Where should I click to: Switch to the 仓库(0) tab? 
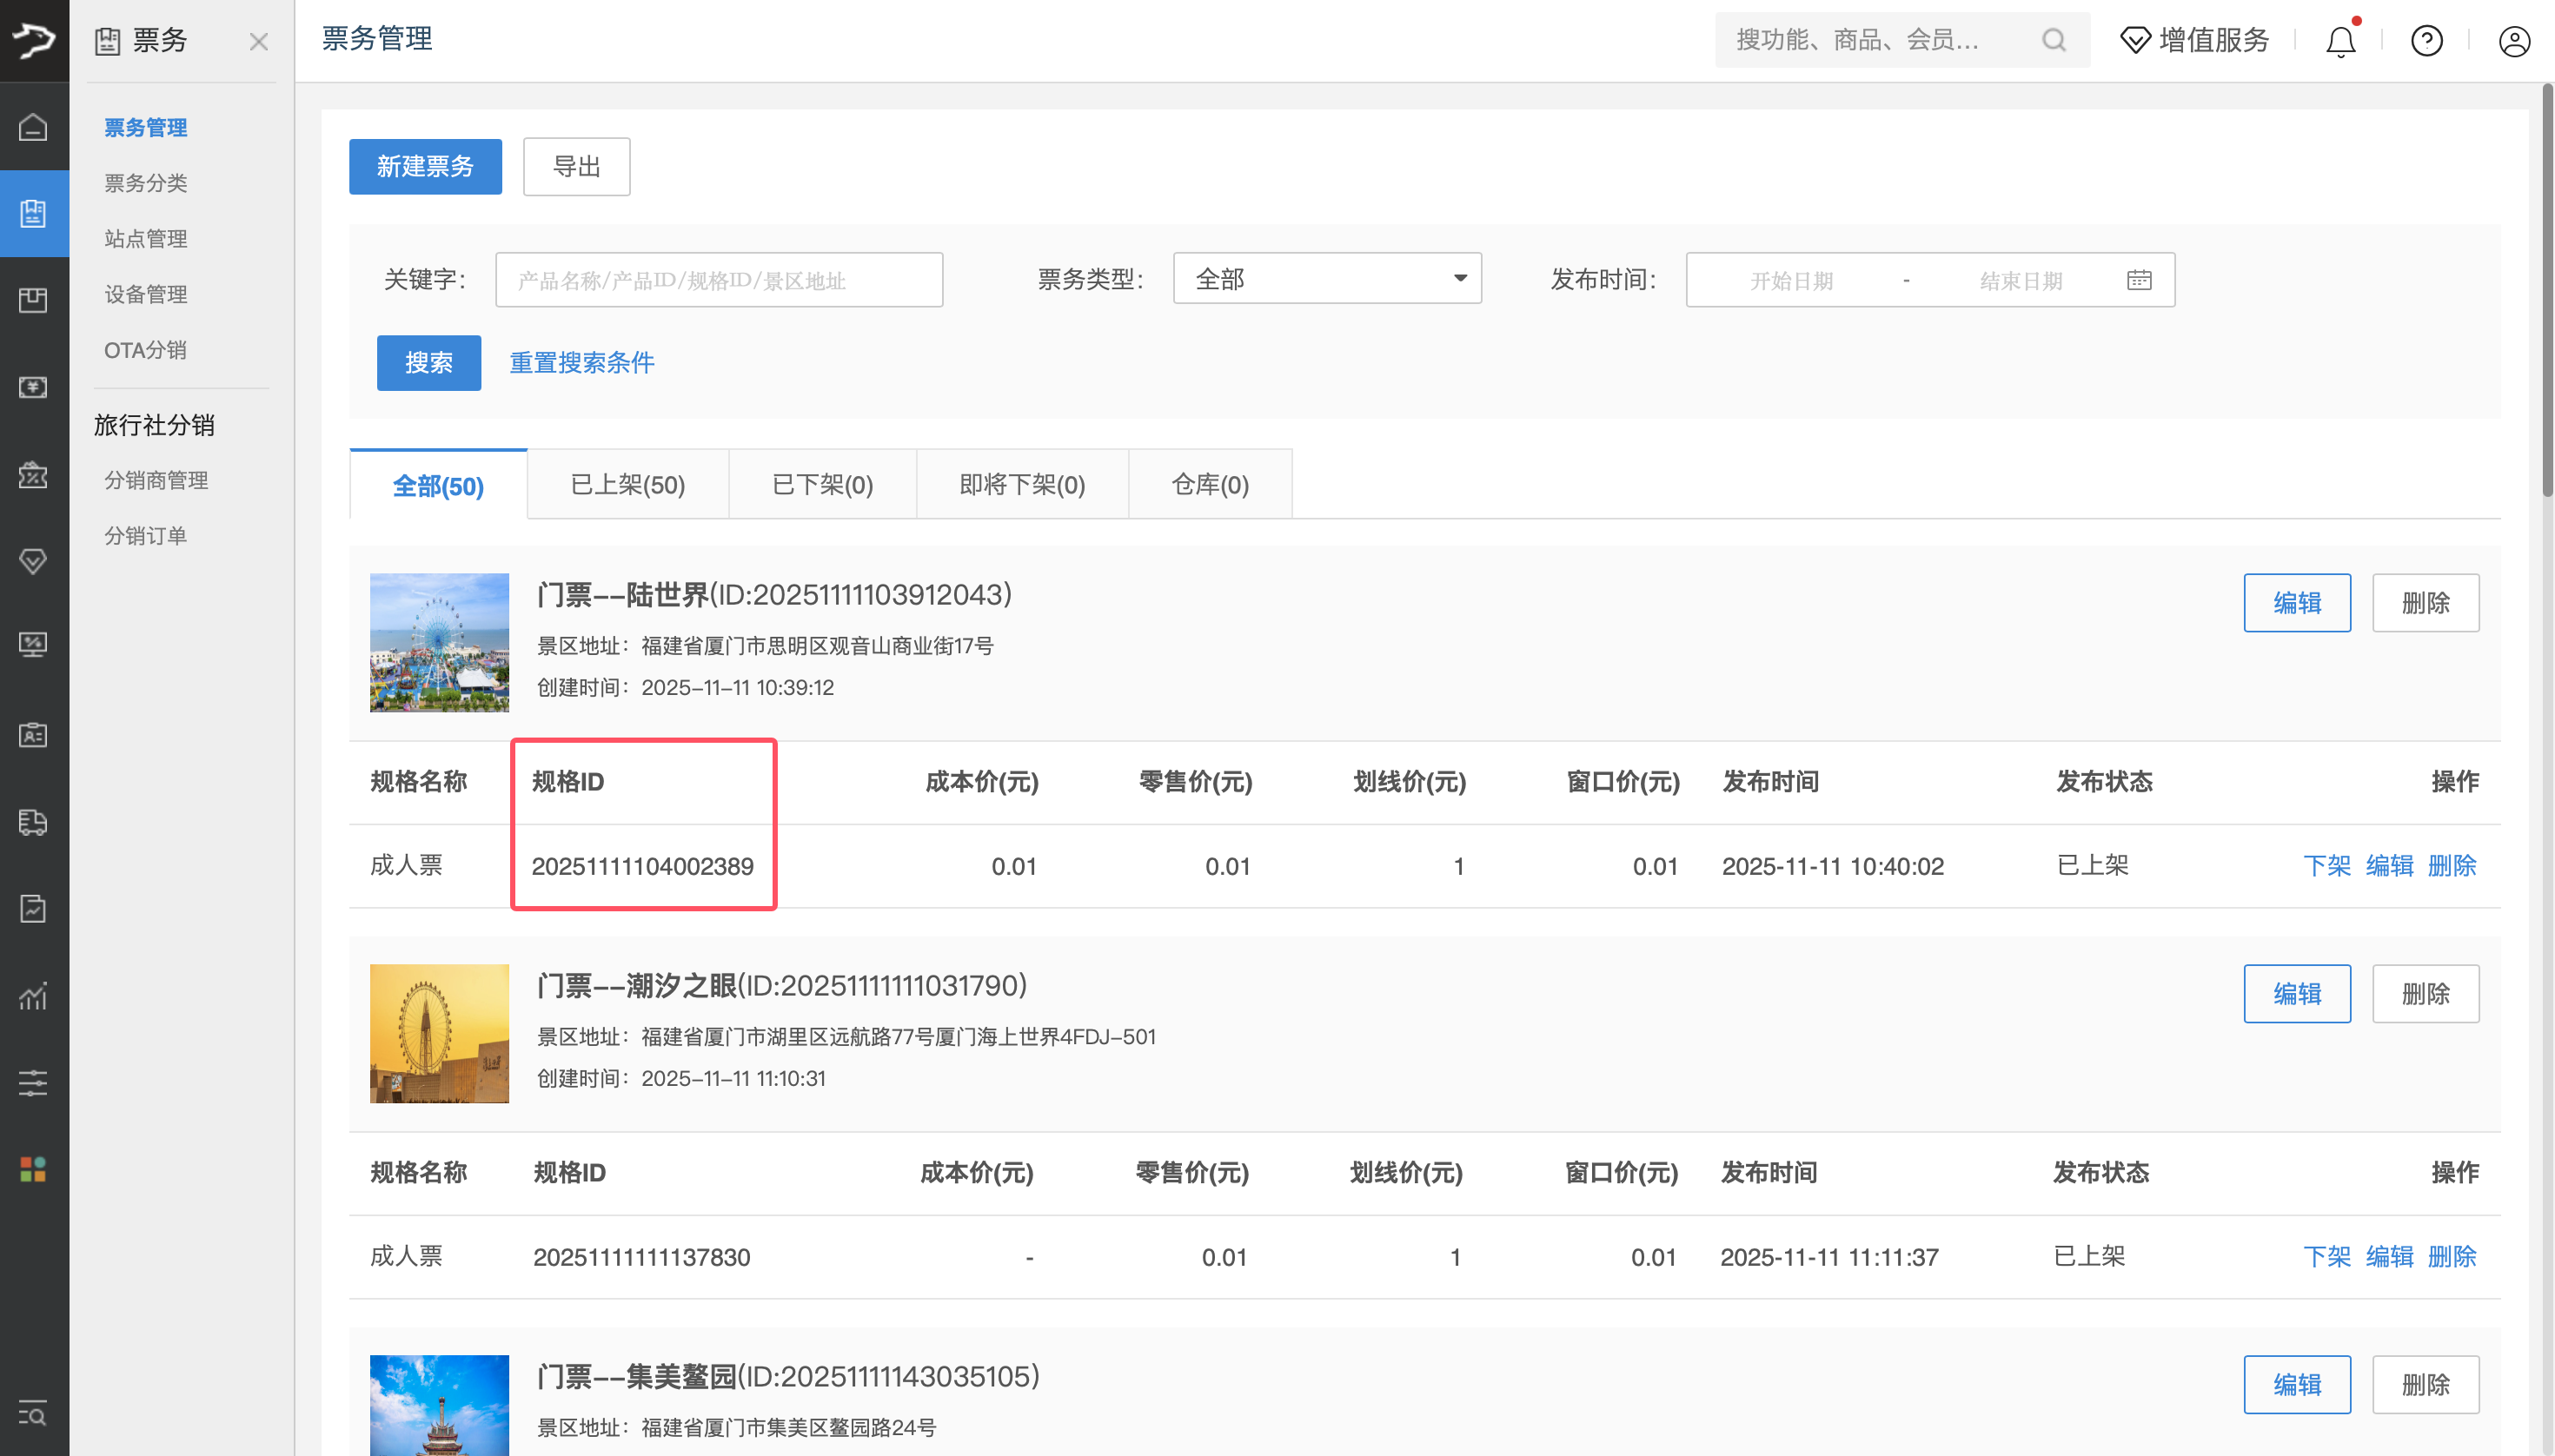point(1210,484)
